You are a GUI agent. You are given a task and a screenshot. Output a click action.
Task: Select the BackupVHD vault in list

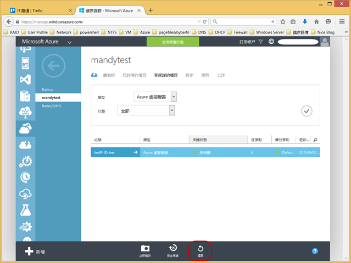point(52,106)
